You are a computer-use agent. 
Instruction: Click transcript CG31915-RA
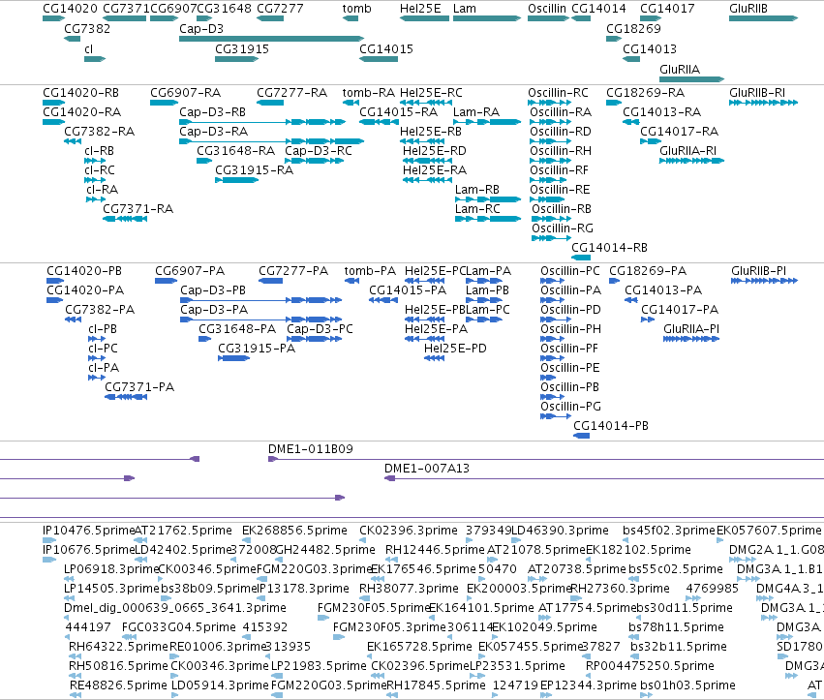(x=254, y=170)
